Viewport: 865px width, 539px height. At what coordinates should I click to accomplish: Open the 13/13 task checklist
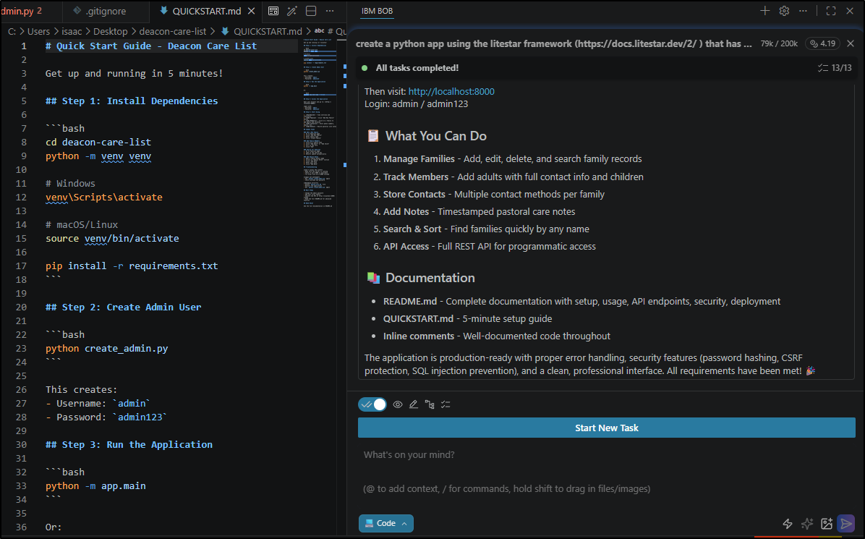click(x=835, y=68)
